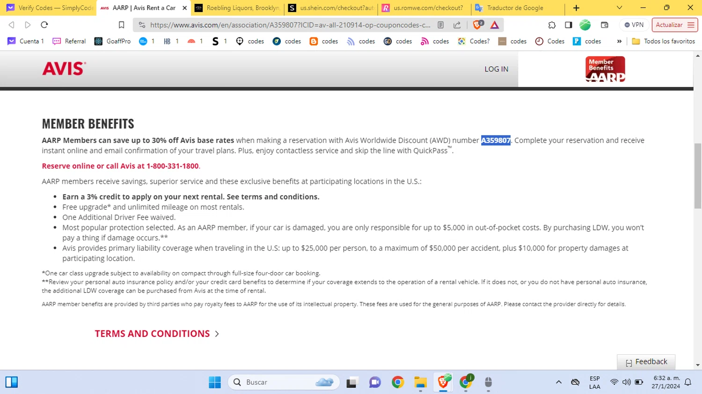702x394 pixels.
Task: Click scrollbar up arrow
Action: (698, 56)
